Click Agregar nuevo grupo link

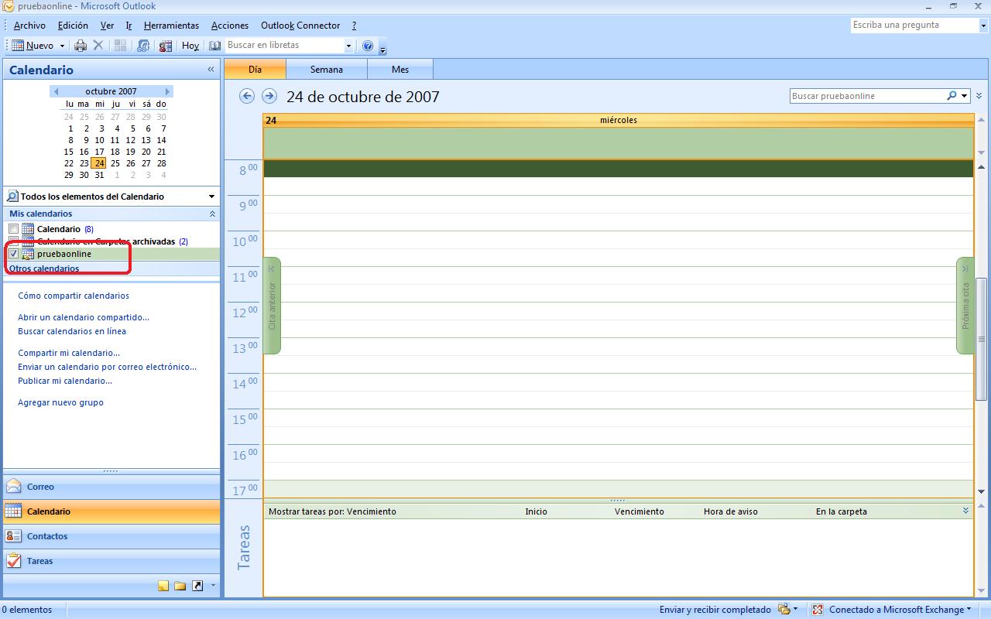pos(60,402)
